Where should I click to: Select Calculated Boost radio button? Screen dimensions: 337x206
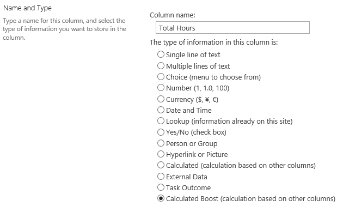[161, 198]
